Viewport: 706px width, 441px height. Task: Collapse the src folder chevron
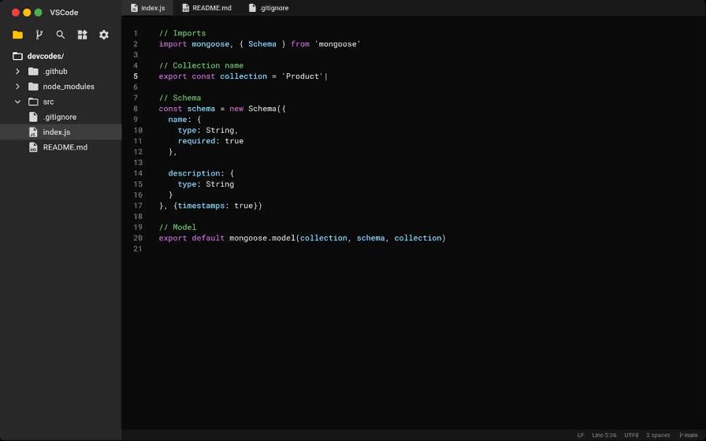17,102
